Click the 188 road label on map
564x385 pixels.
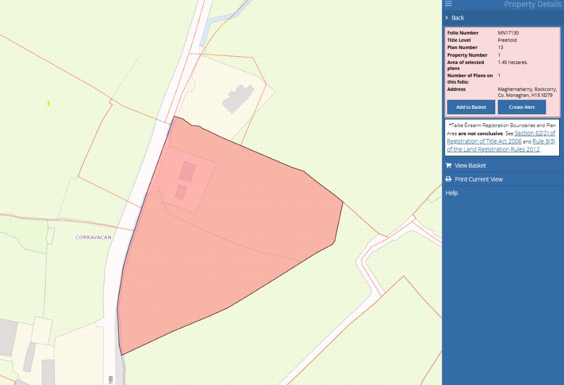click(x=111, y=380)
